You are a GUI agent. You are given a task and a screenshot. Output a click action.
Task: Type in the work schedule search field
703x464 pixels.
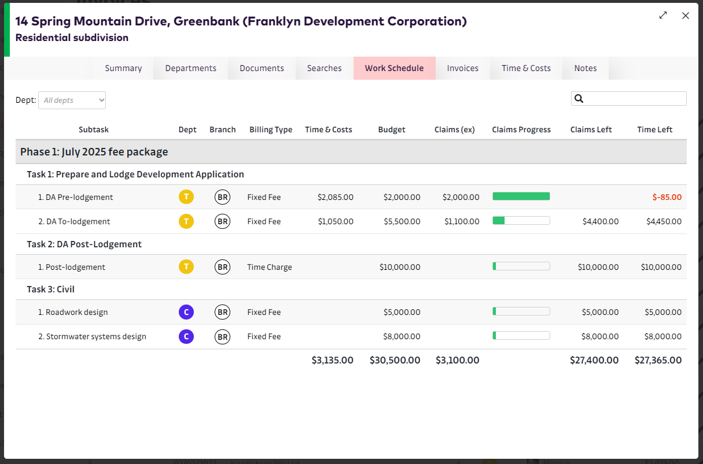pos(635,99)
